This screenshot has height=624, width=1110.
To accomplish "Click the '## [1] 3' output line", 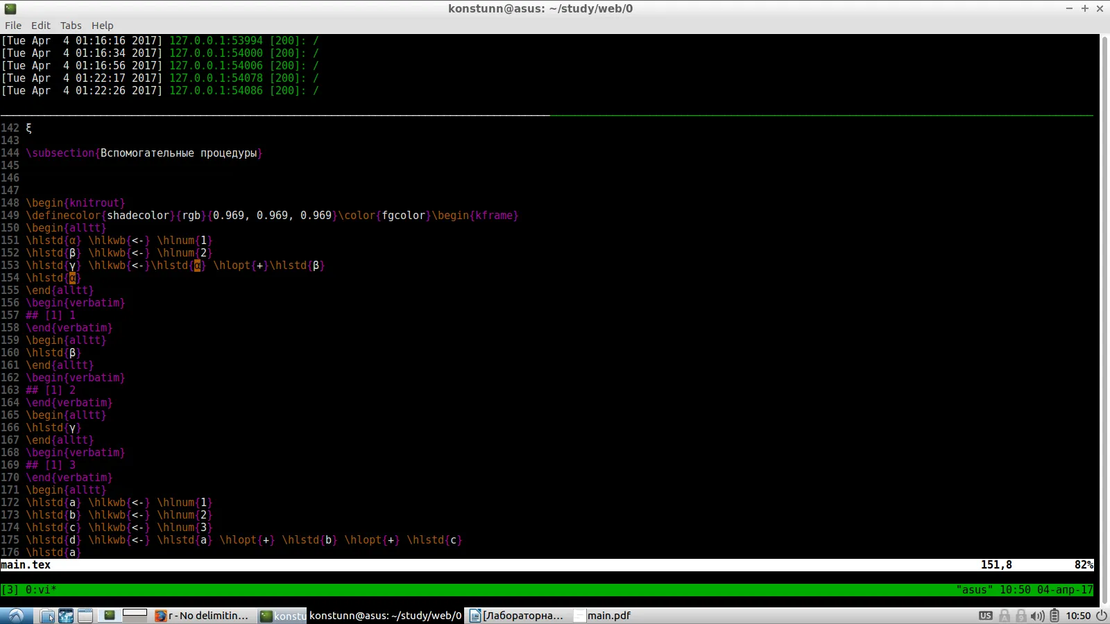I will click(51, 465).
